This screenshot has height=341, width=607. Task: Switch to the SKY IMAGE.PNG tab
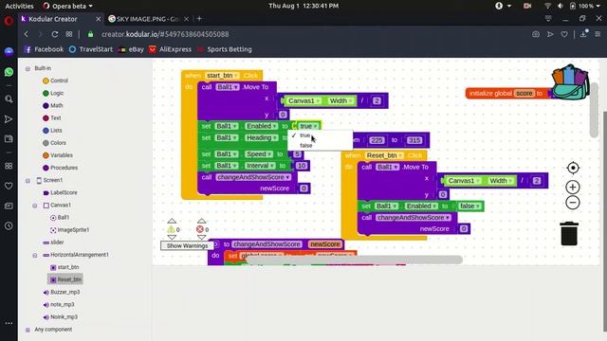pyautogui.click(x=149, y=19)
